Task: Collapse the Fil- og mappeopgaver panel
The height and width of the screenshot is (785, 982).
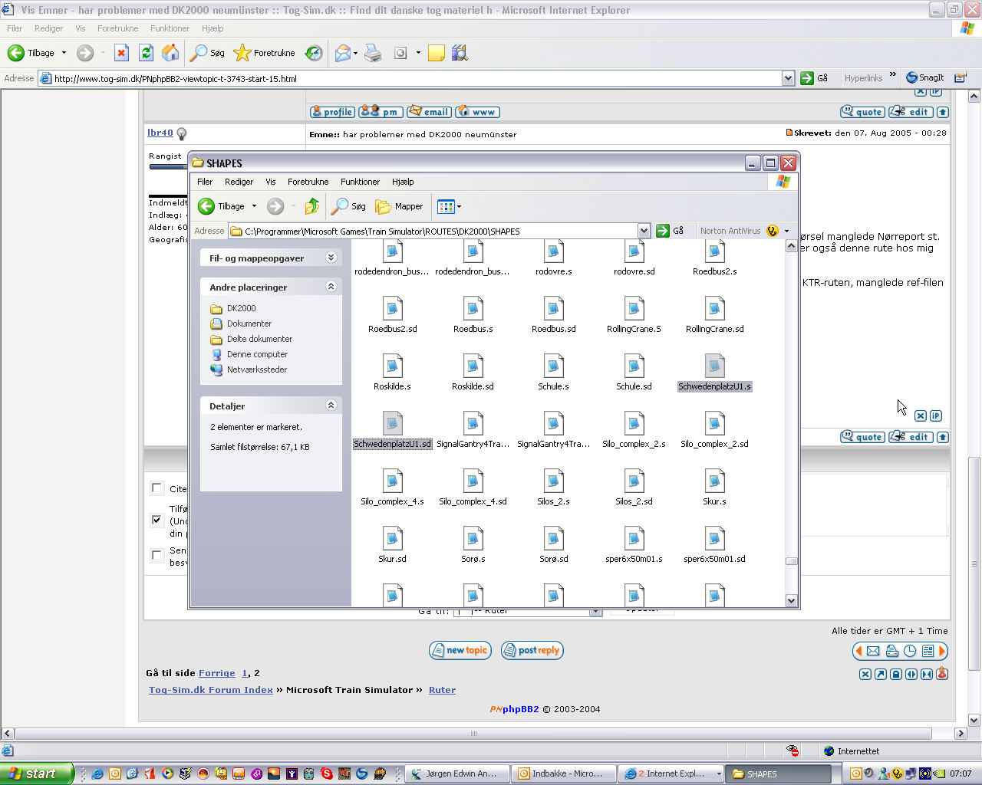Action: [x=331, y=258]
